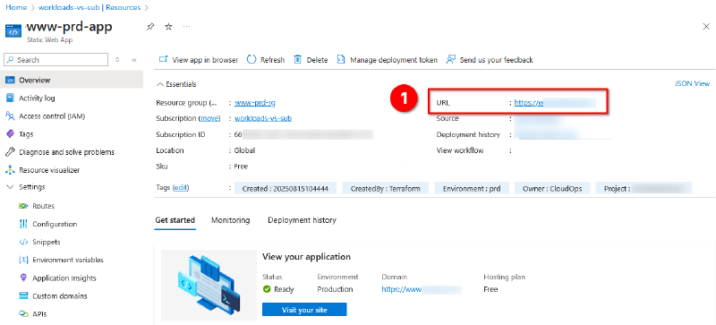Open JSON View
Viewport: 716px width, 325px height.
(692, 83)
